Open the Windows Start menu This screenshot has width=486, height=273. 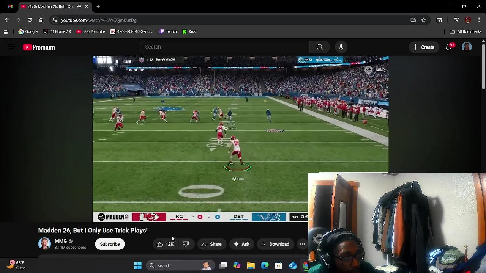click(x=138, y=265)
